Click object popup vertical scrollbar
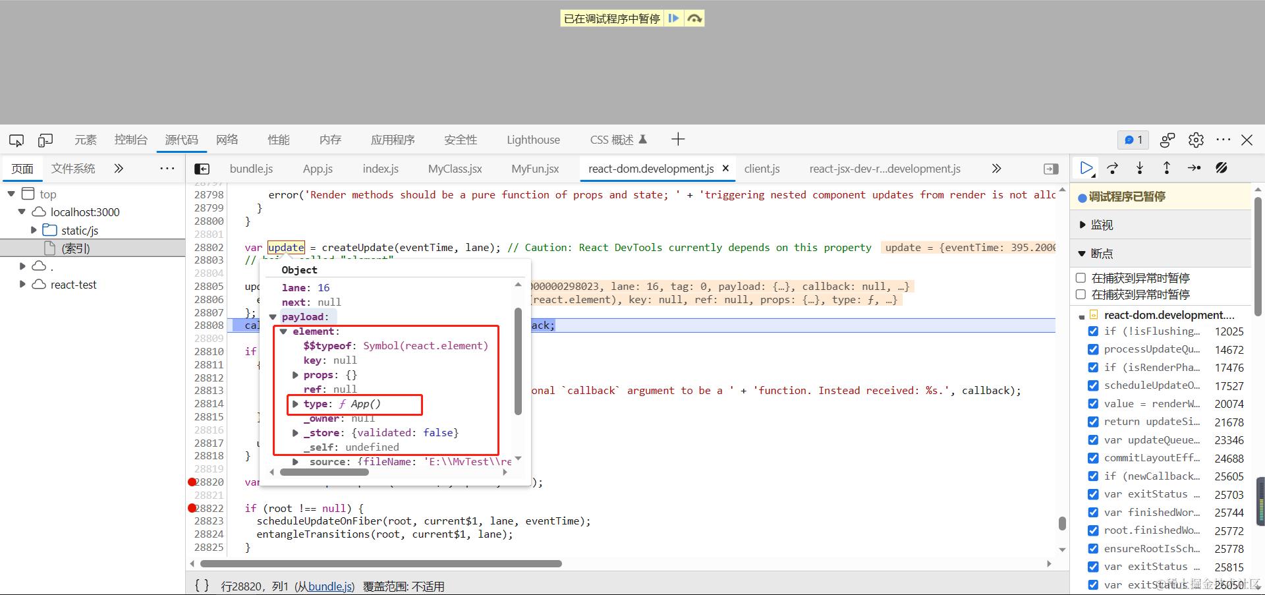 (518, 361)
